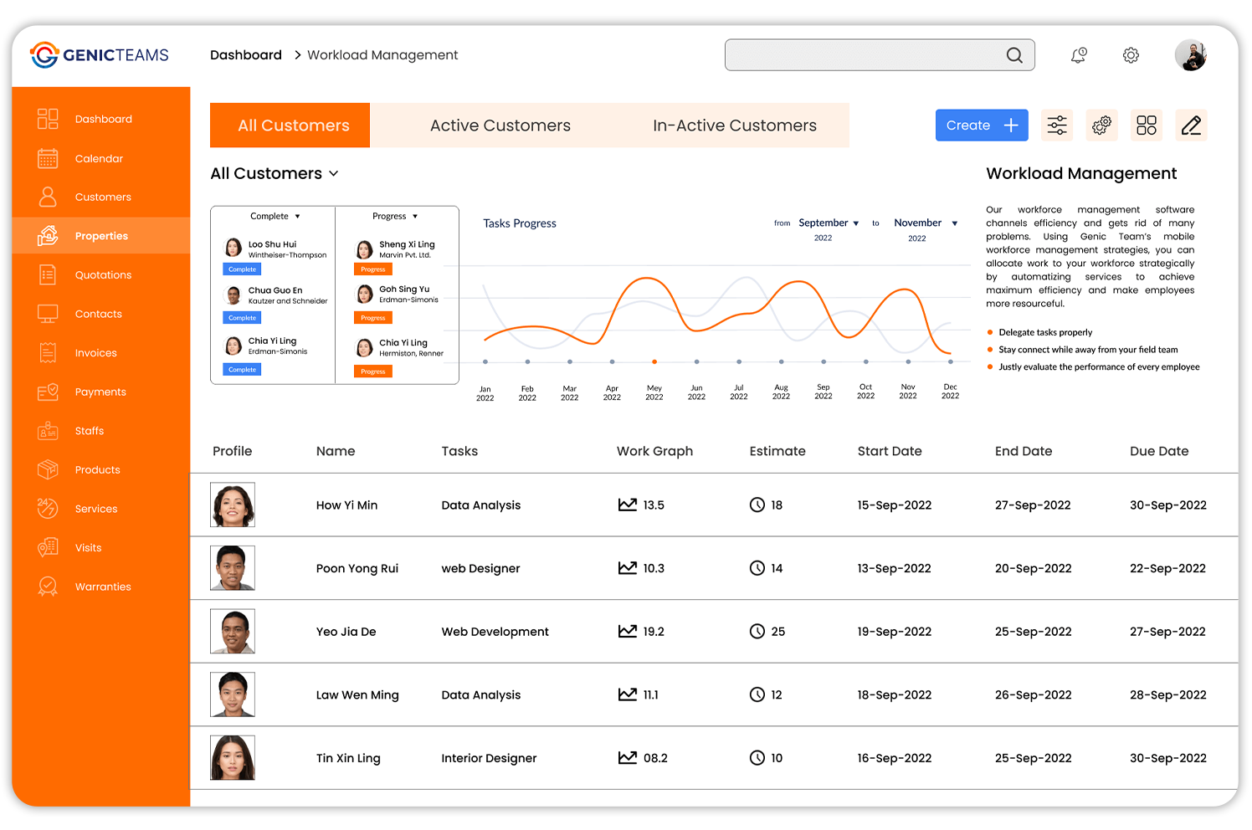Select the May 2022 timeline marker
This screenshot has height=830, width=1252.
tap(654, 362)
